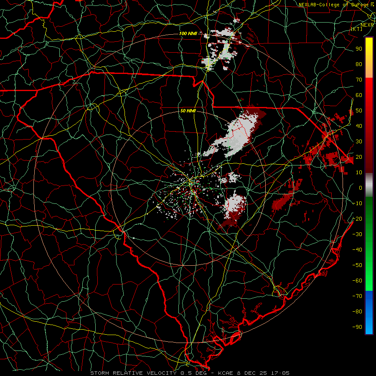The height and width of the screenshot is (376, 376).
Task: Click the '10' value on velocity scale
Action: click(359, 173)
